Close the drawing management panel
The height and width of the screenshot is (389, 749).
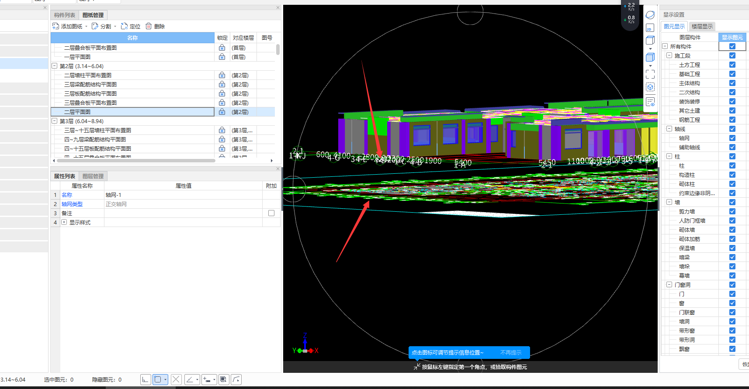pos(278,7)
